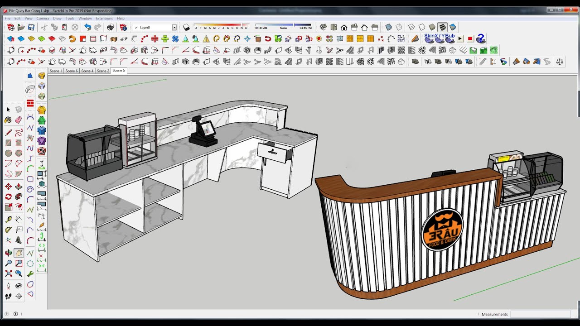The height and width of the screenshot is (326, 580).
Task: Click the Save floppy disk icon
Action: click(32, 28)
